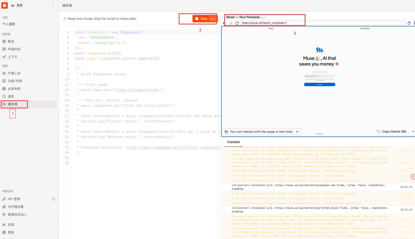
Task: Click the globe icon for 去拿来吧
Action: tap(4, 89)
